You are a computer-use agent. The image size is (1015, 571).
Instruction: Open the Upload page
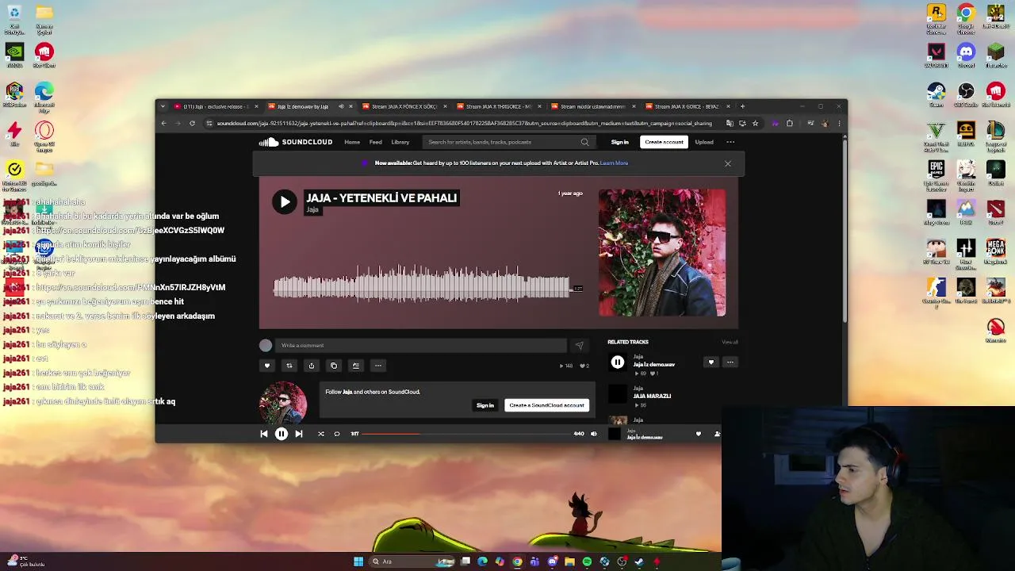[704, 142]
